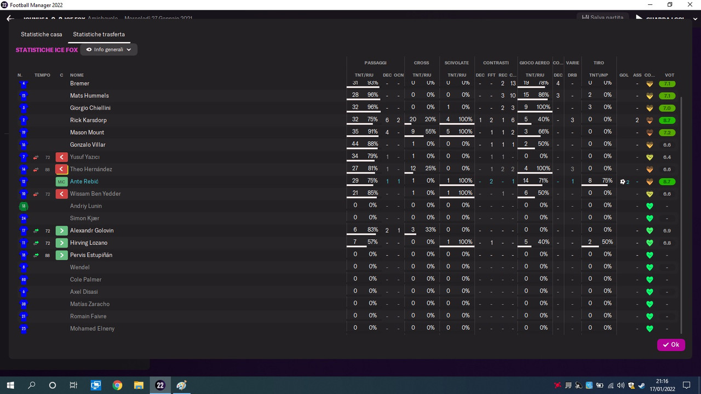
Task: Click the 7.0 rating badge for Giorgio Chiellini
Action: pos(667,108)
